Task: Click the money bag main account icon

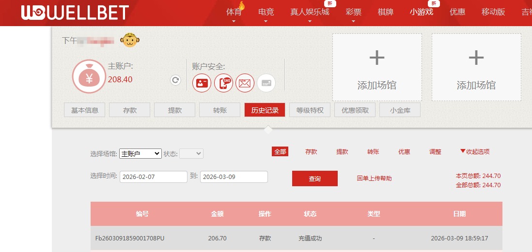Action: (x=89, y=76)
